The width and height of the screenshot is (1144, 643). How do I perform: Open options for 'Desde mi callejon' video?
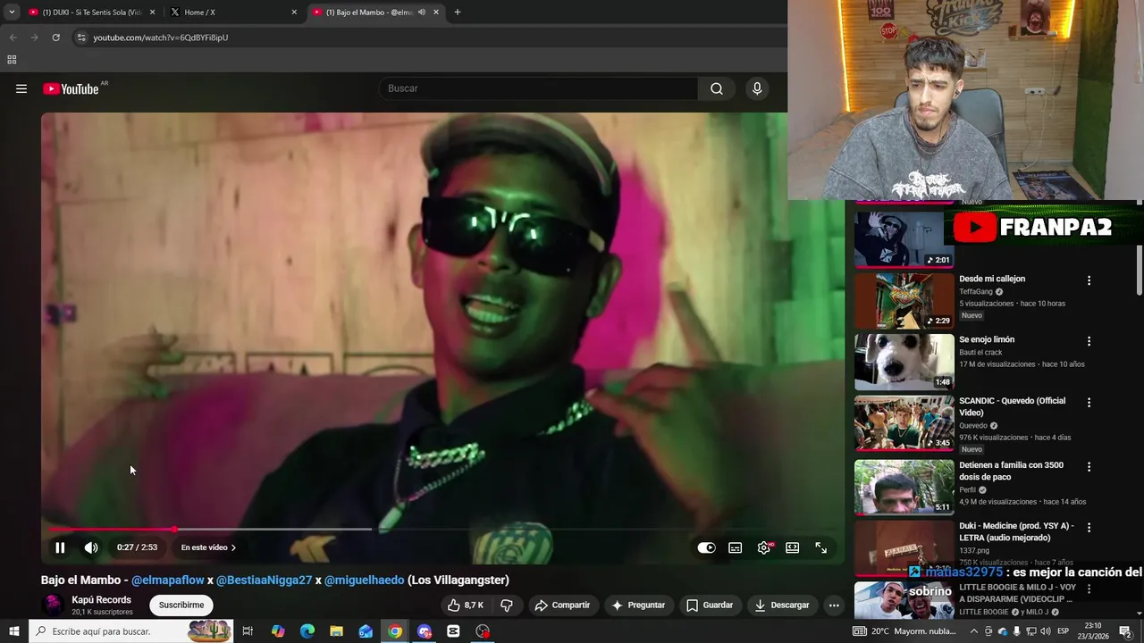coord(1089,280)
